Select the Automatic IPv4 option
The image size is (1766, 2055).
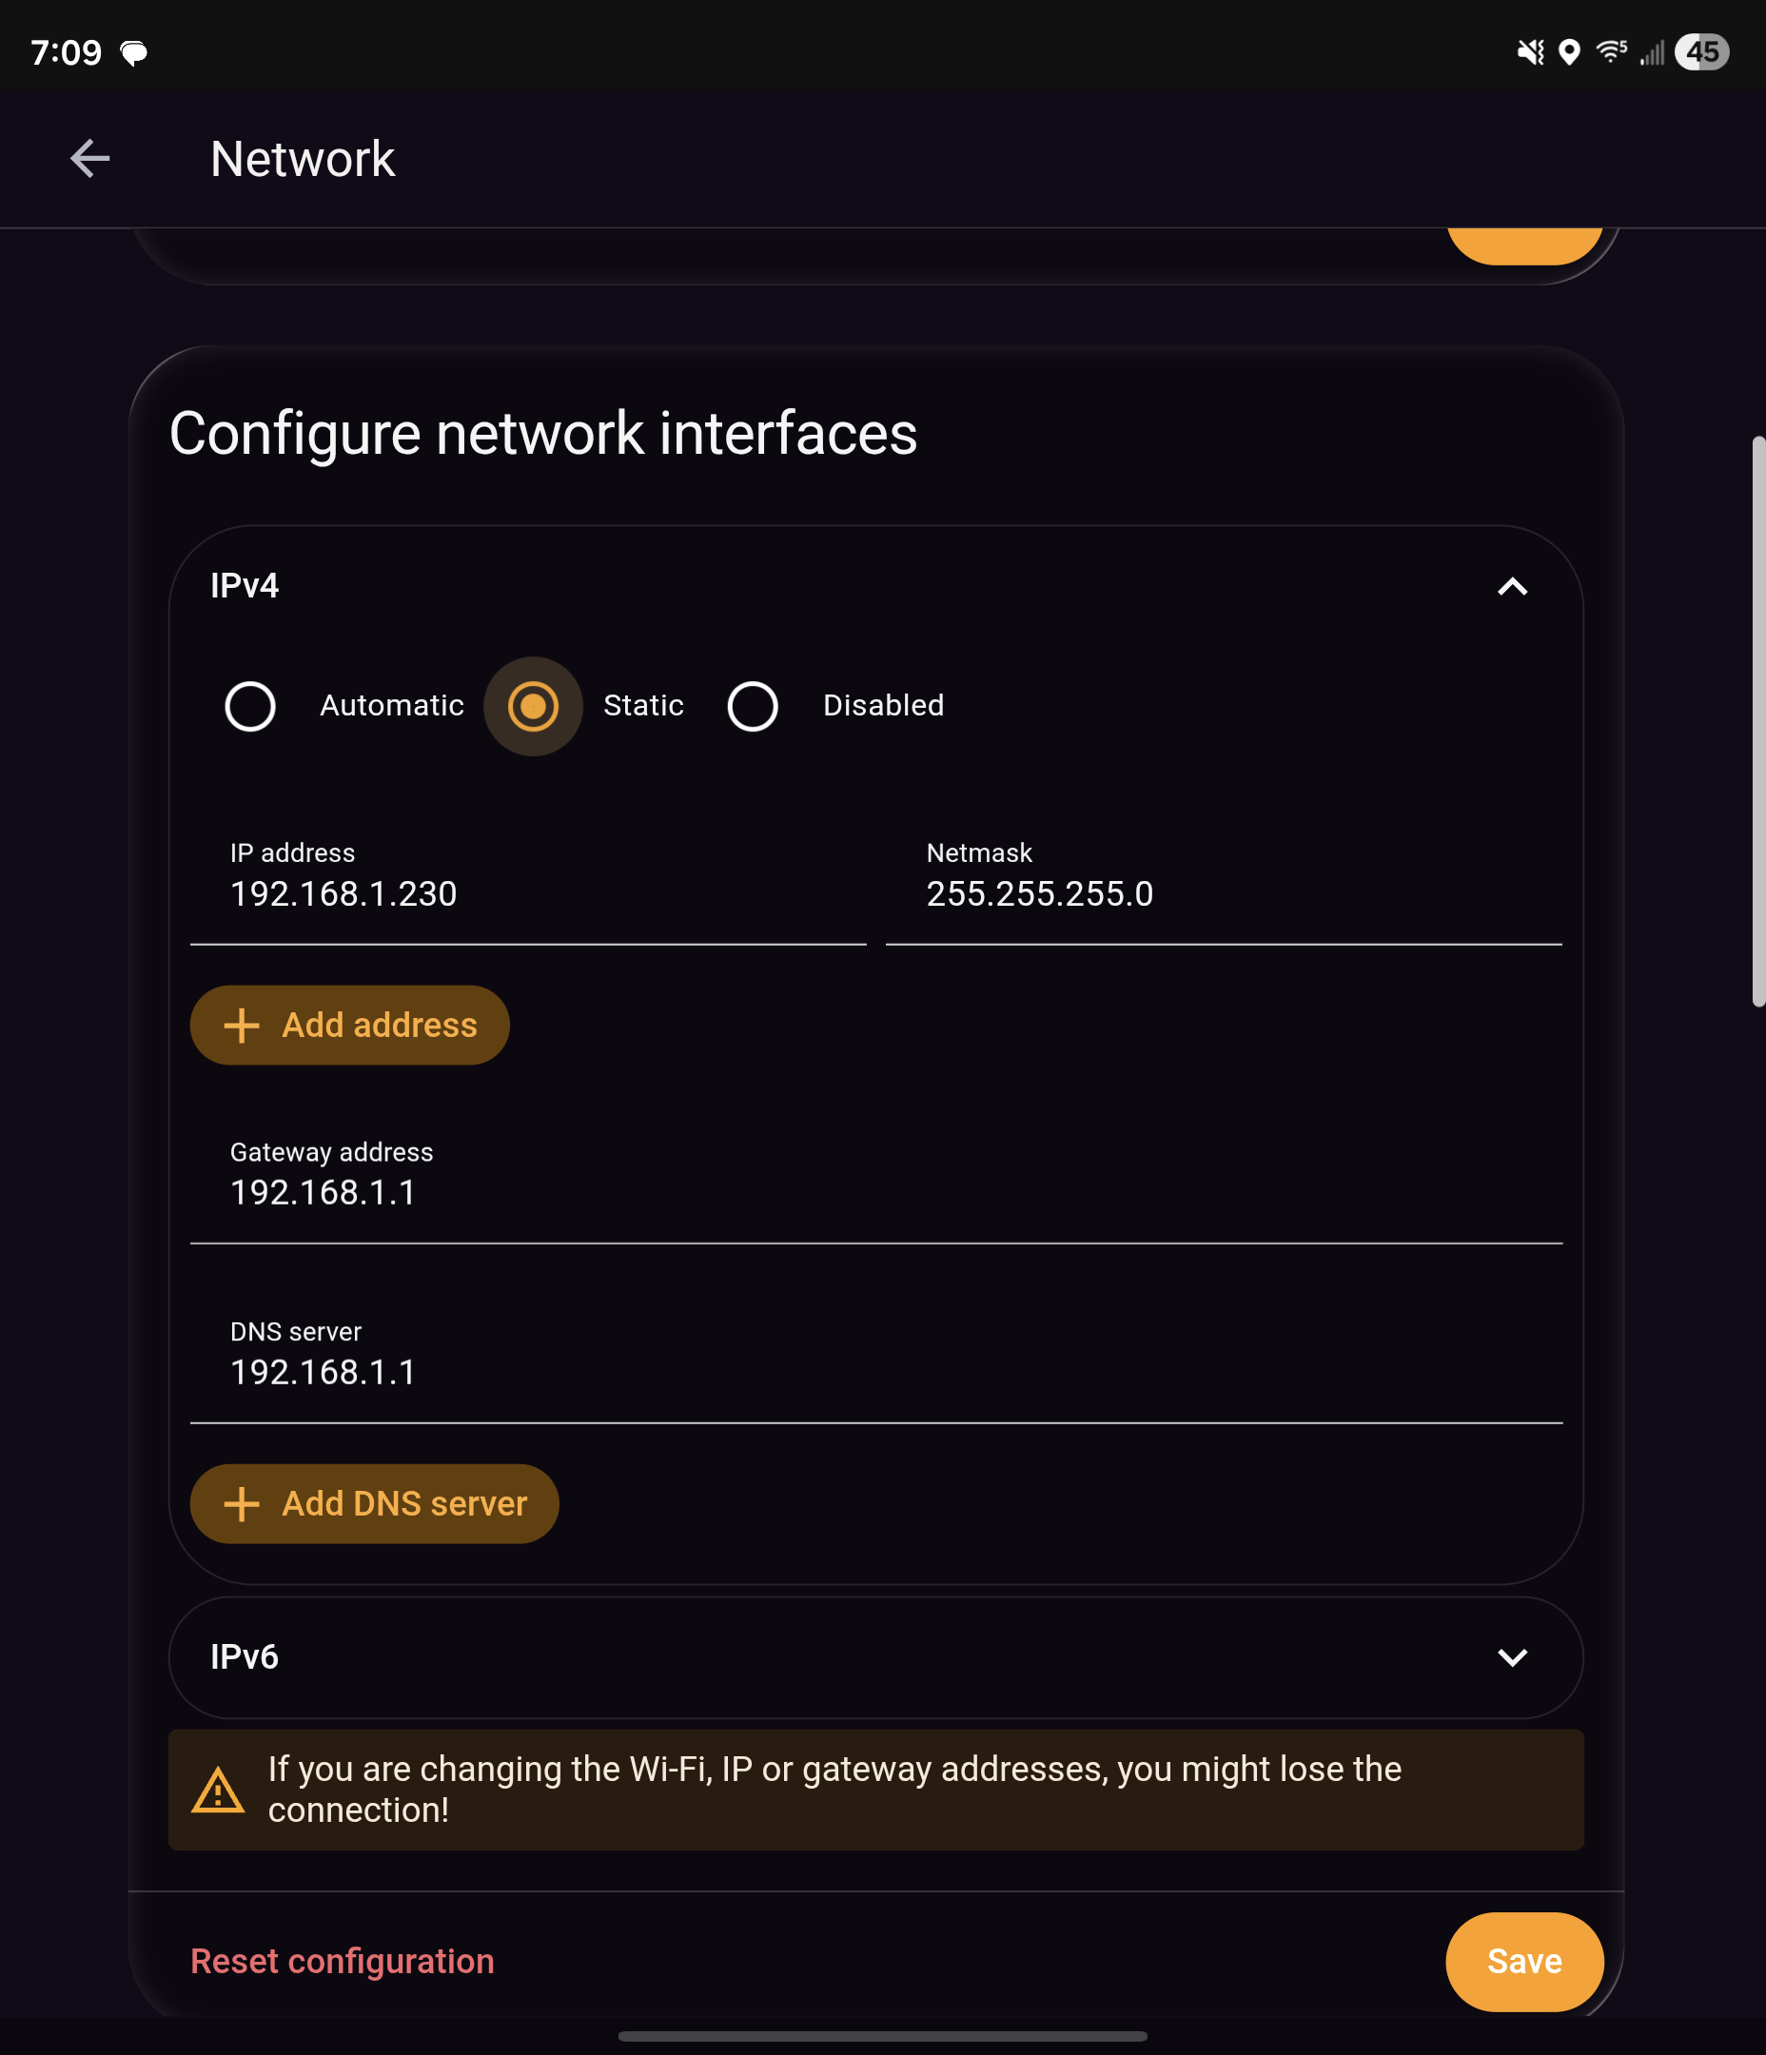[x=251, y=706]
